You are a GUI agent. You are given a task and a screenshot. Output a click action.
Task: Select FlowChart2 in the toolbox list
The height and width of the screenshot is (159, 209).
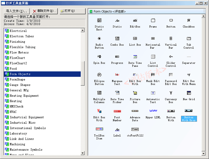18,63
